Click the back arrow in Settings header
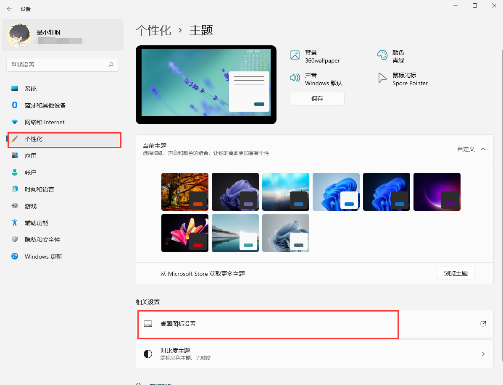This screenshot has width=503, height=385. [10, 9]
